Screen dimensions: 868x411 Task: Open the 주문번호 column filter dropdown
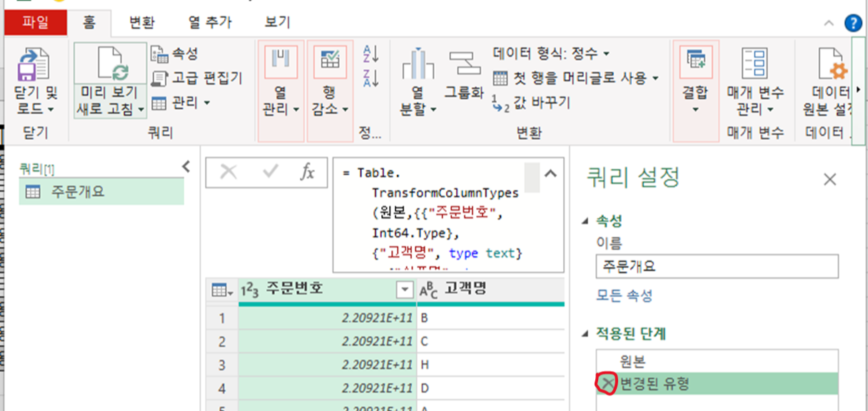coord(405,290)
